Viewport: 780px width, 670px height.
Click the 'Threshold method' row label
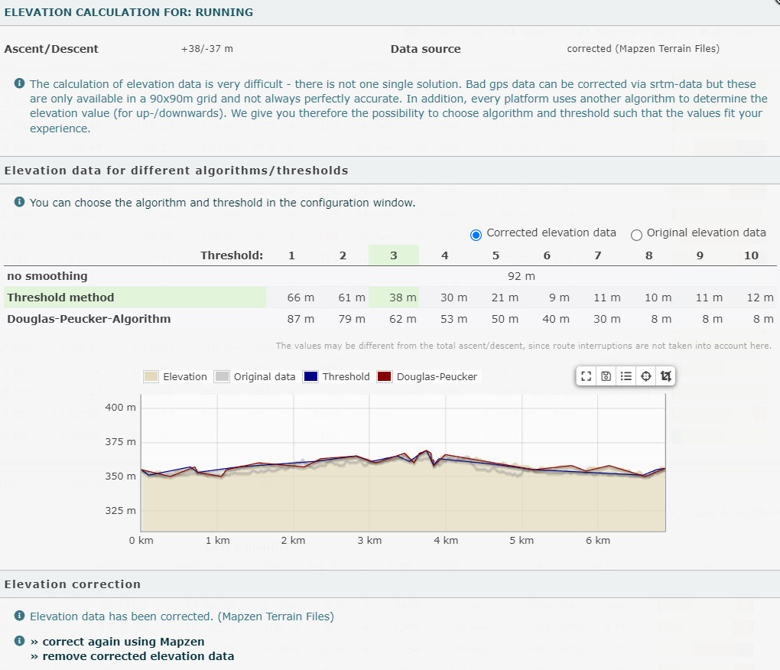[x=60, y=298]
